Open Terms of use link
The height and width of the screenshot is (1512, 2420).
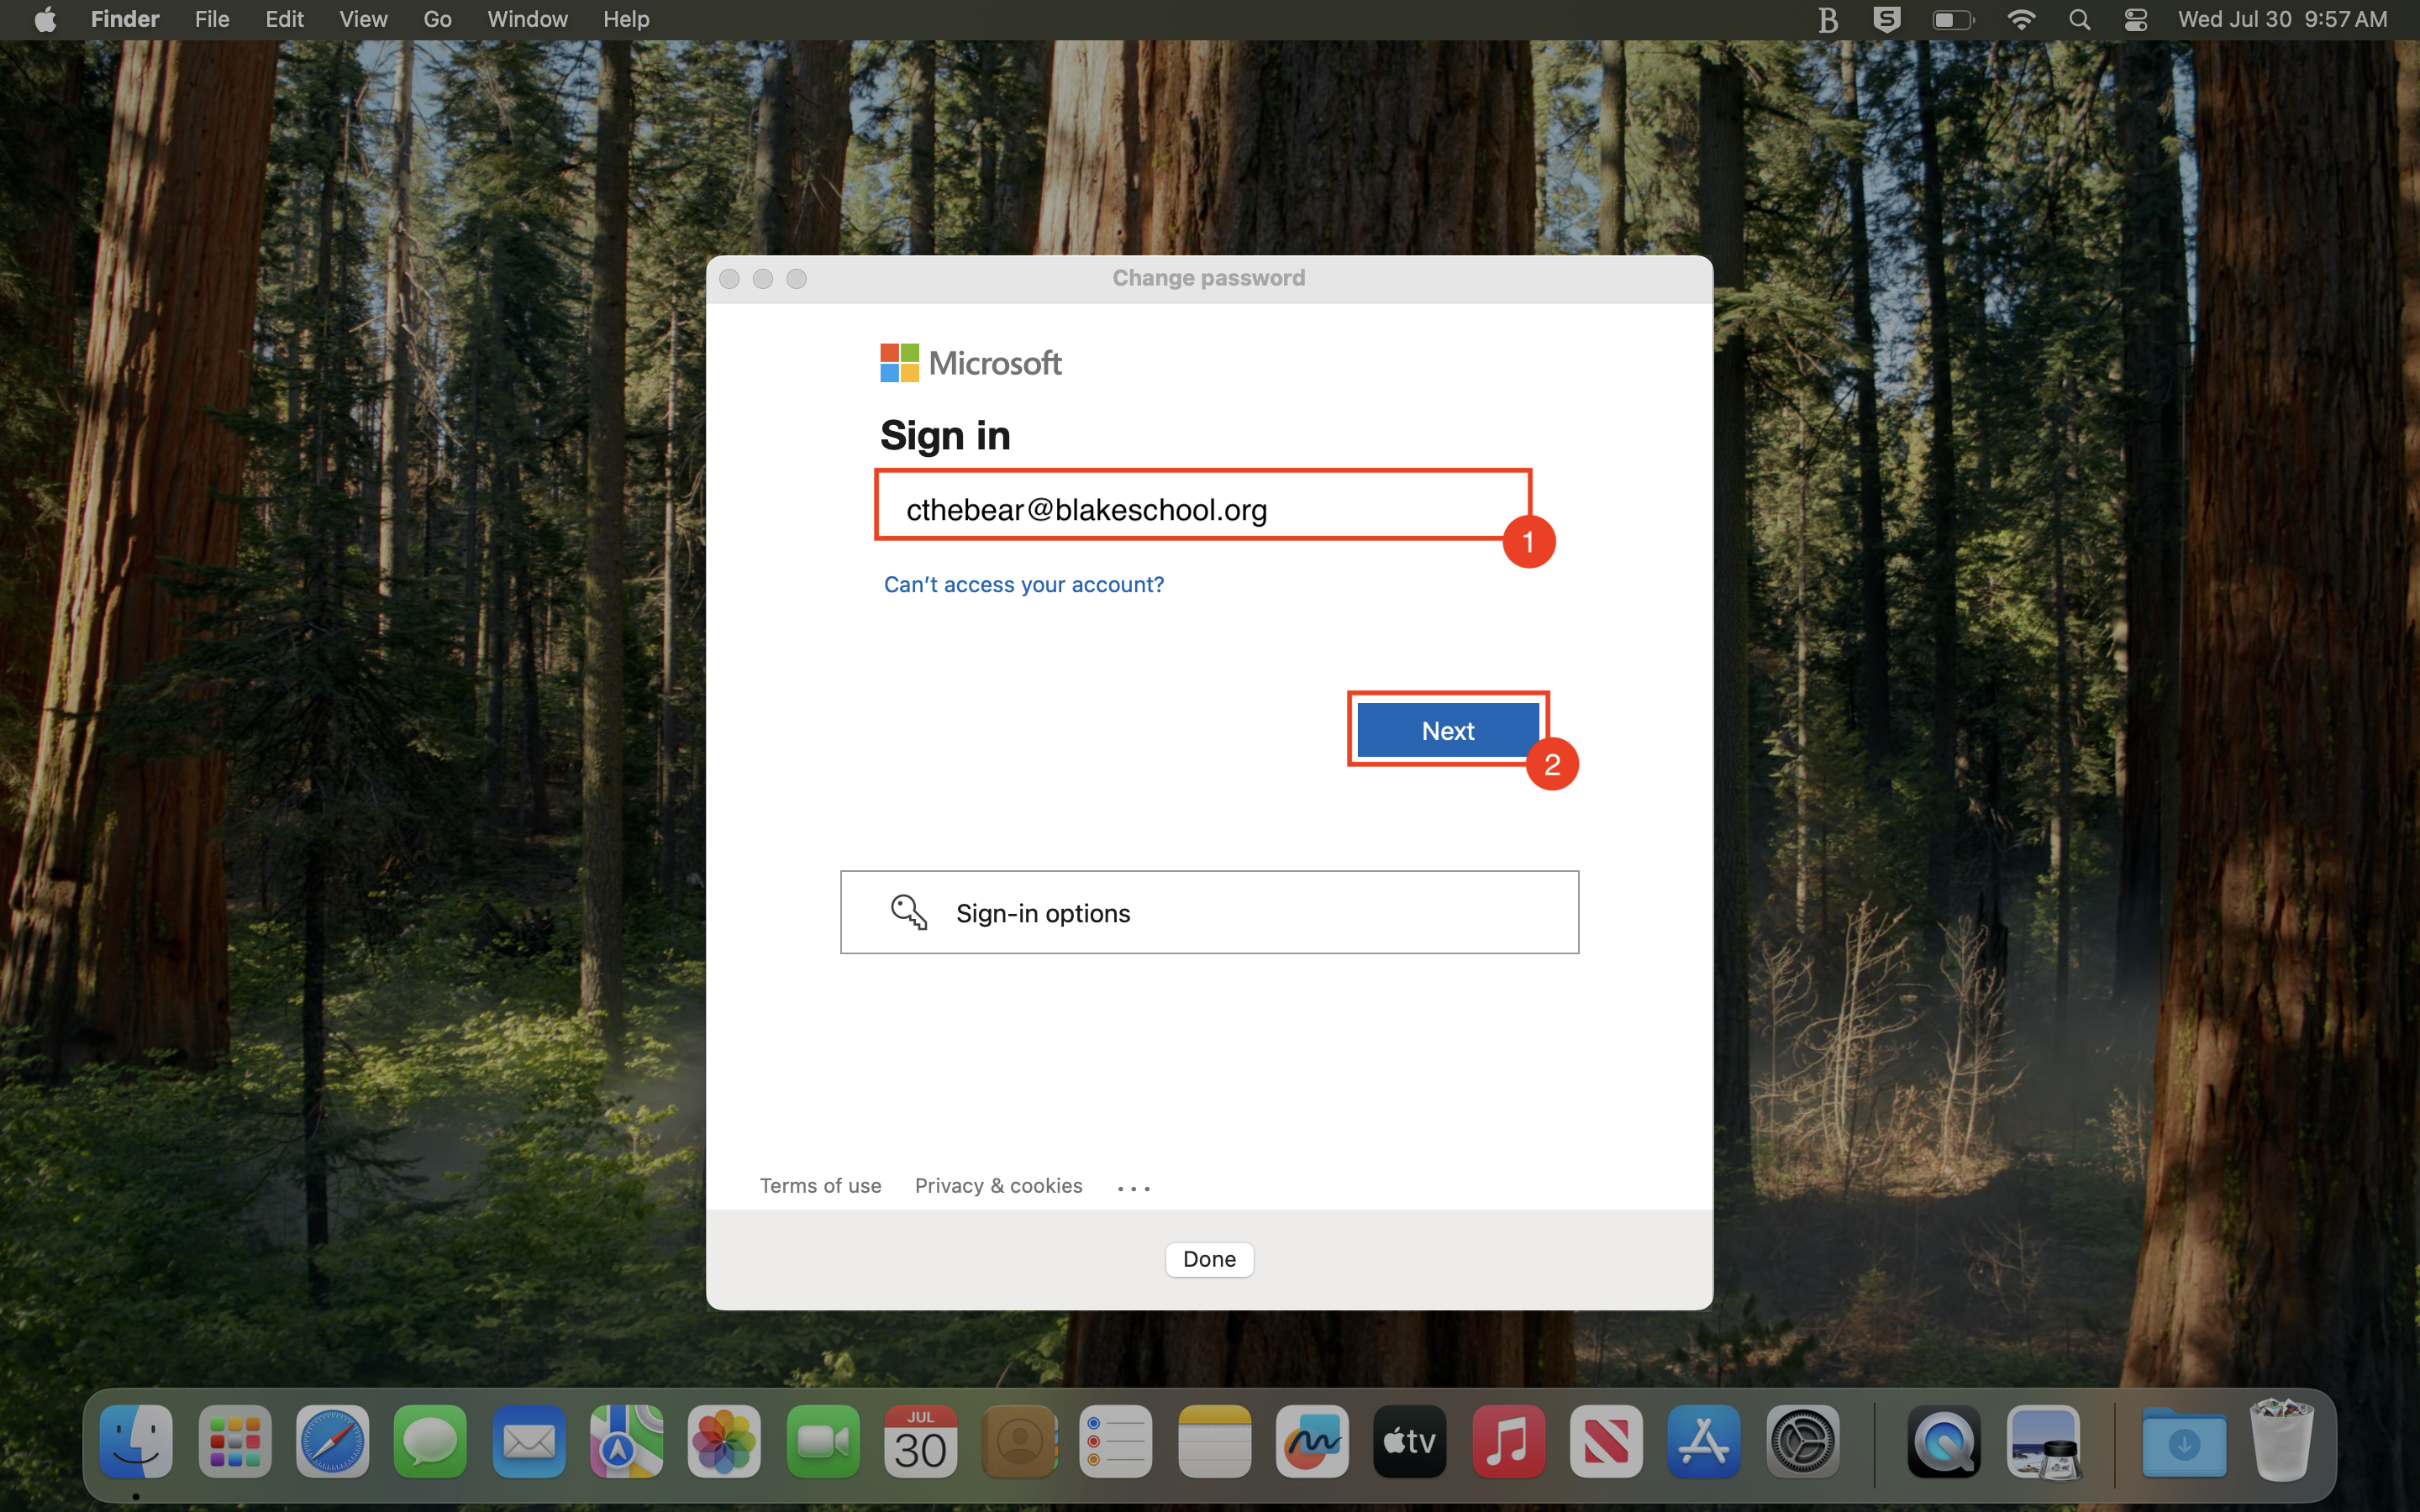(820, 1185)
